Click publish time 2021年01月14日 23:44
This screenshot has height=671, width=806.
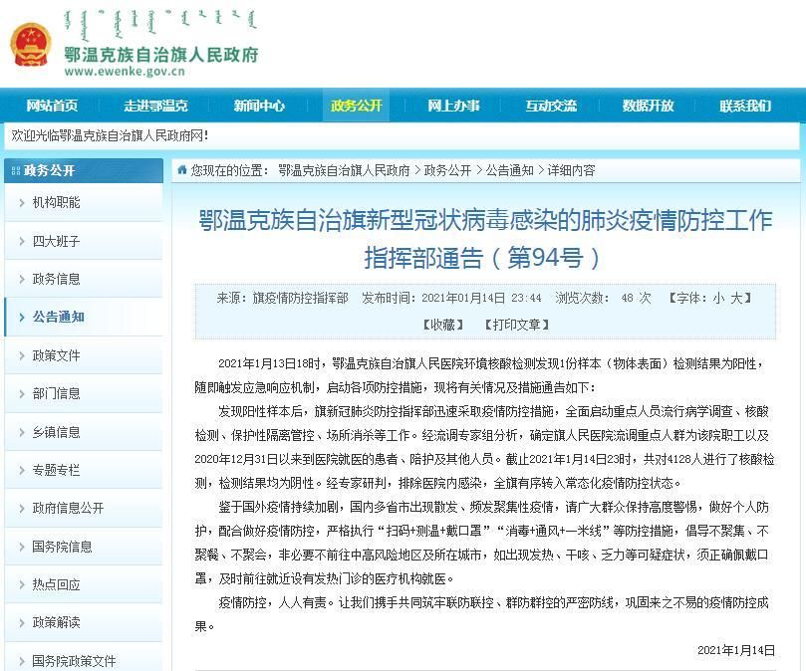coord(481,298)
